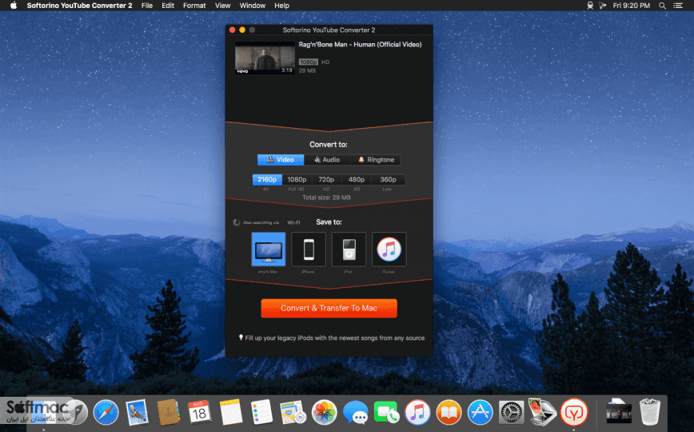
Task: Open iBooks from the dock
Action: [449, 412]
